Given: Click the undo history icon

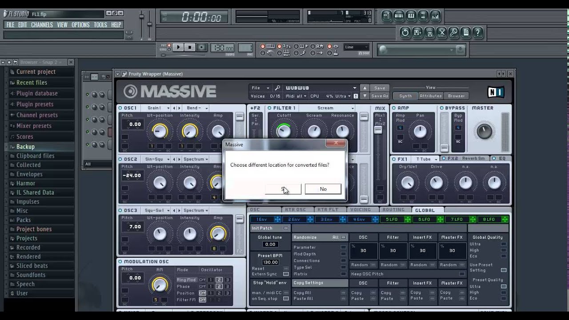Looking at the screenshot, I should click(405, 32).
